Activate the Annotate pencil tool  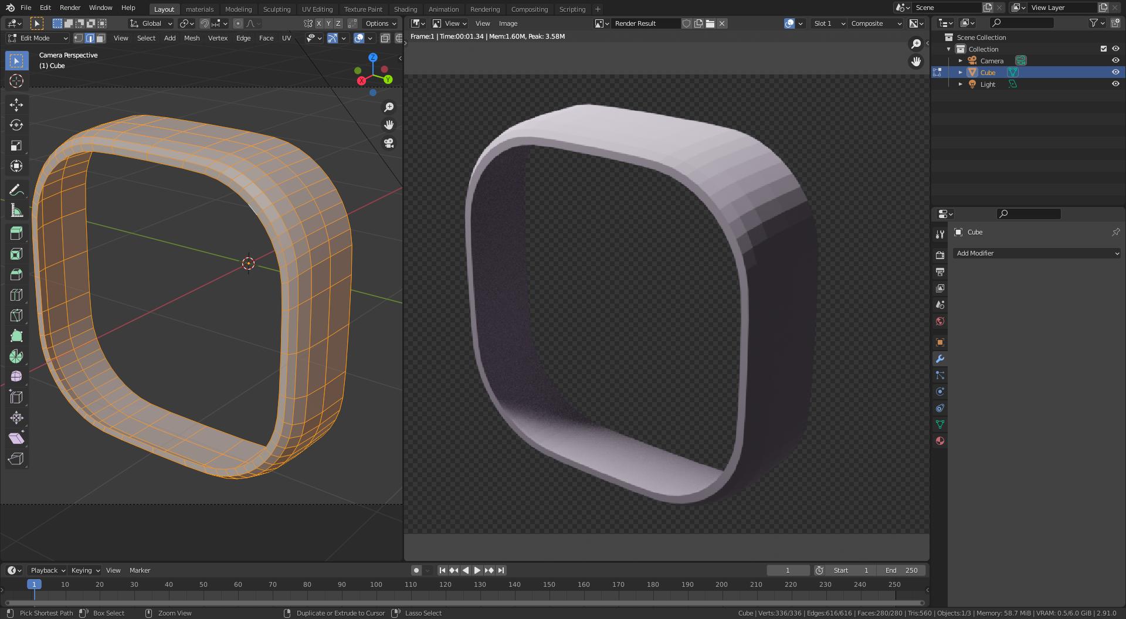[16, 190]
